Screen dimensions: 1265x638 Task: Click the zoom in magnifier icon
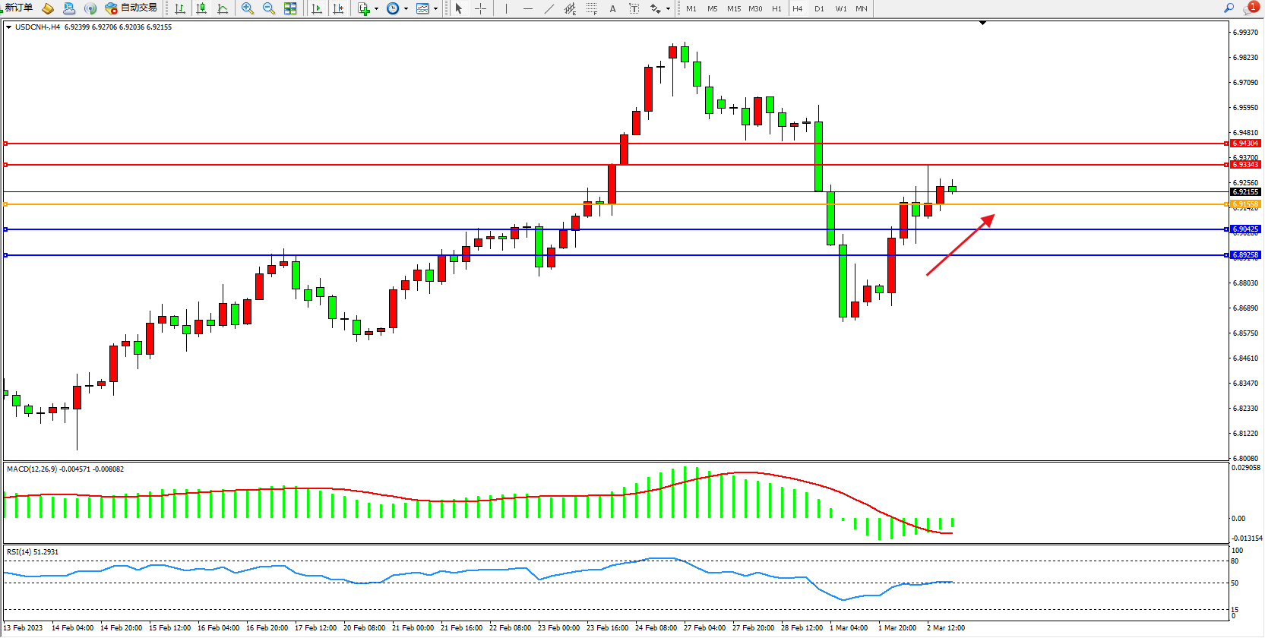point(247,8)
